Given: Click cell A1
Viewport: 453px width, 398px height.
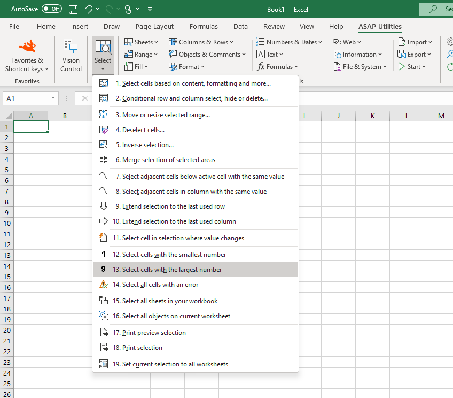Looking at the screenshot, I should tap(30, 127).
